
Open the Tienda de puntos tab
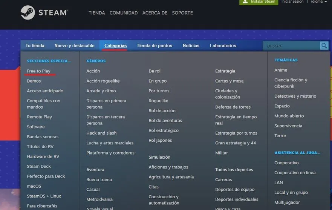pyautogui.click(x=155, y=46)
